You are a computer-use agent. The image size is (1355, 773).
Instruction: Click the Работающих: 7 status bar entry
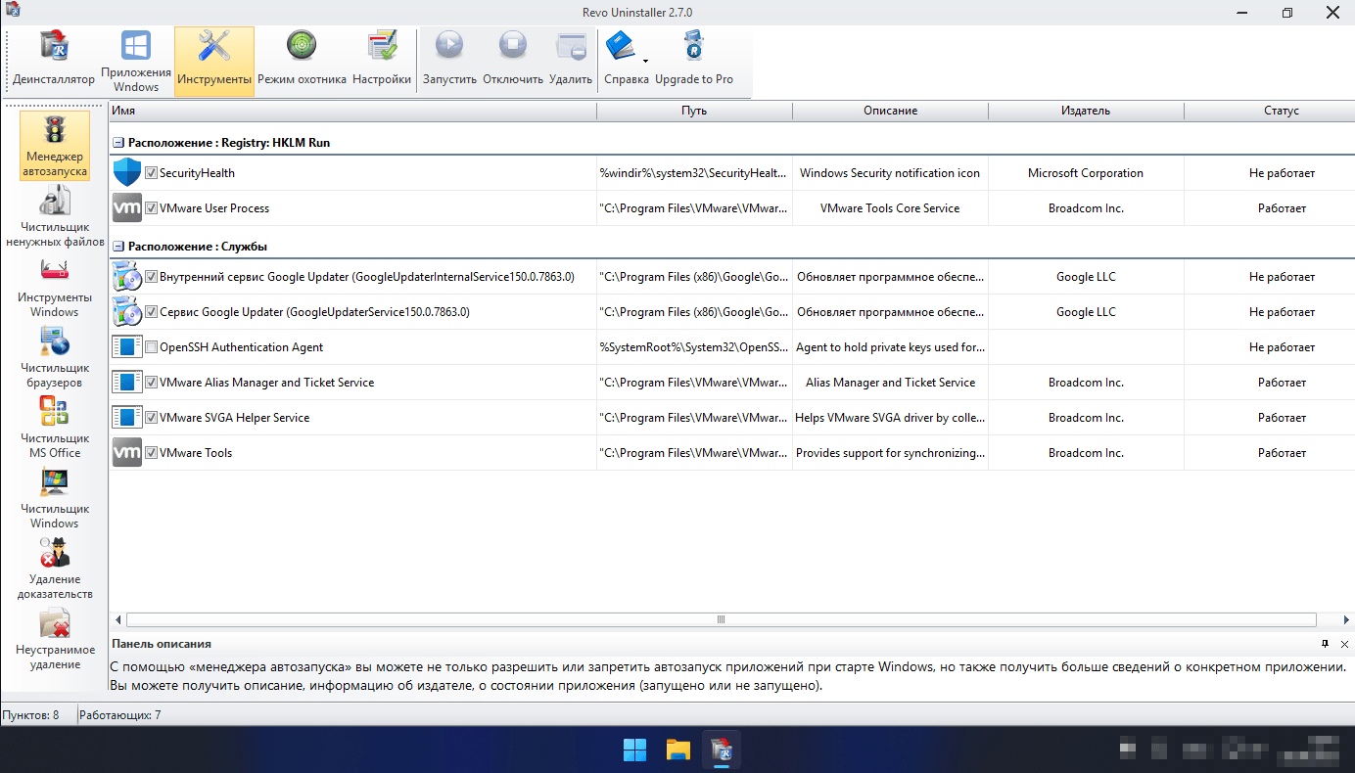(120, 715)
